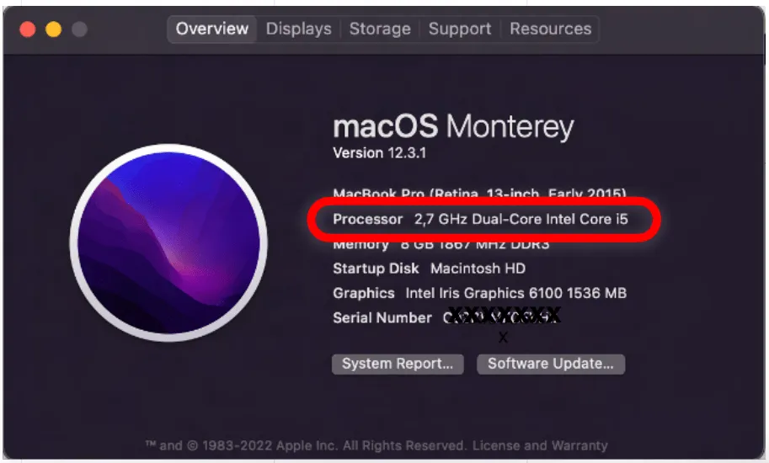The height and width of the screenshot is (463, 769).
Task: Close the About This Mac window
Action: tap(28, 29)
